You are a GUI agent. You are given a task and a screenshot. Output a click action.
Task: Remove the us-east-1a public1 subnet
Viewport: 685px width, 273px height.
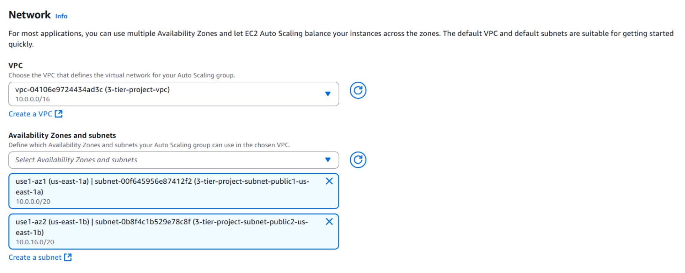click(x=329, y=181)
